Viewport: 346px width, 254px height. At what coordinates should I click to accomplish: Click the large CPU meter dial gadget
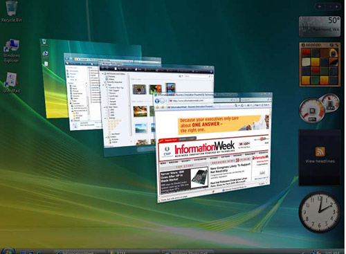(x=311, y=110)
